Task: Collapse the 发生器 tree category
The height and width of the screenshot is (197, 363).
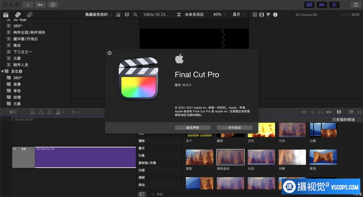Action: click(2, 72)
